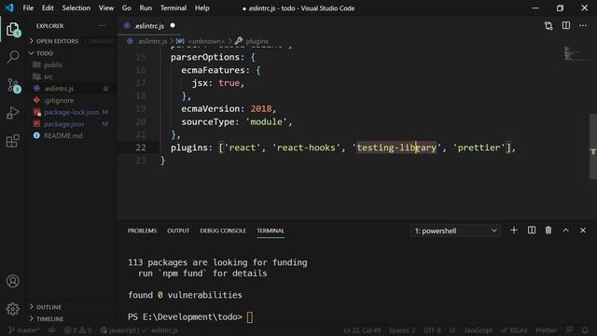The height and width of the screenshot is (336, 597).
Task: Open errors and warnings count in status bar
Action: 78,330
